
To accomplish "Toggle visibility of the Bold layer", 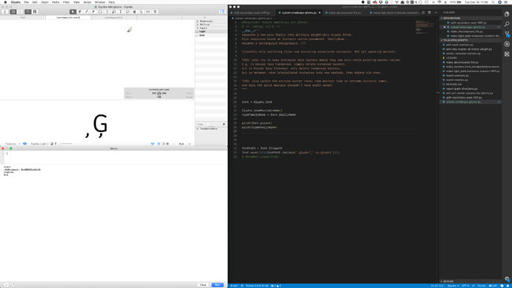I will tap(197, 36).
